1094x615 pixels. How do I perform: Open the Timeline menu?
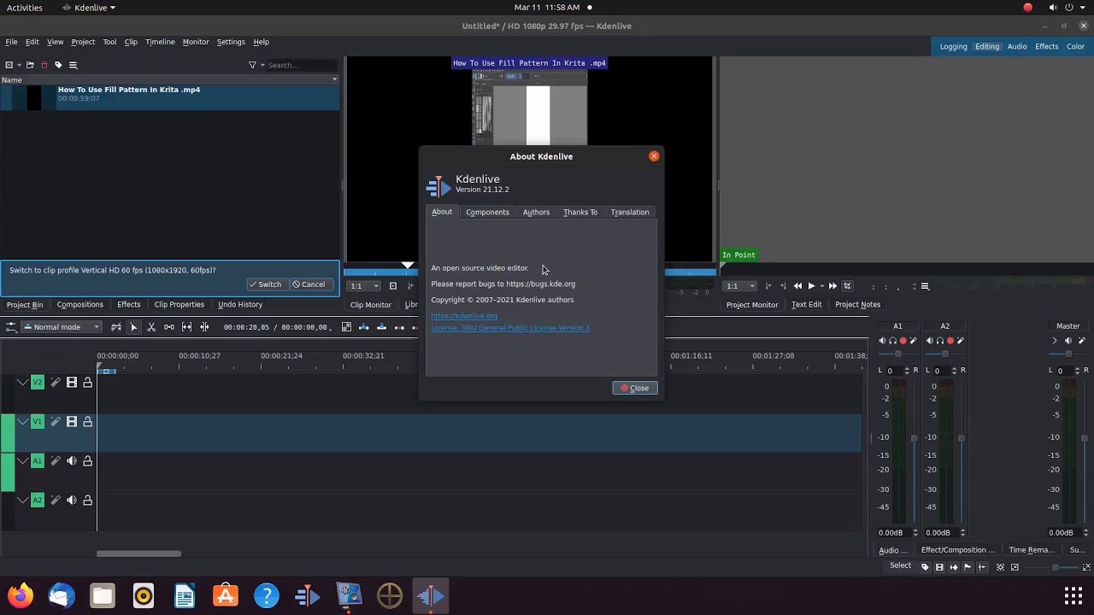click(x=160, y=42)
